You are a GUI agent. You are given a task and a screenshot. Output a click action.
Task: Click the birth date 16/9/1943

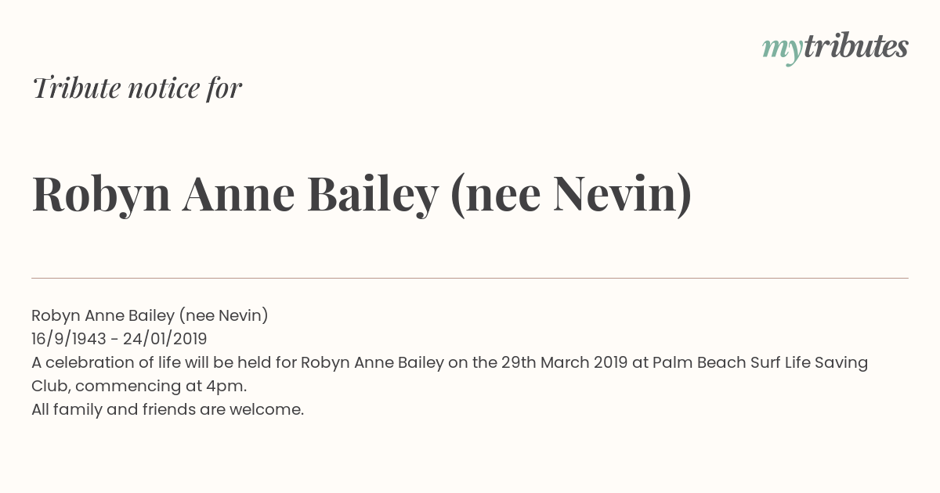click(70, 339)
